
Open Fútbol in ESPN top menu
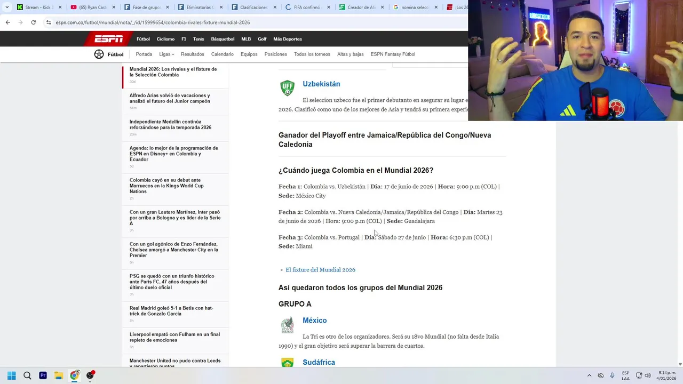tap(143, 39)
